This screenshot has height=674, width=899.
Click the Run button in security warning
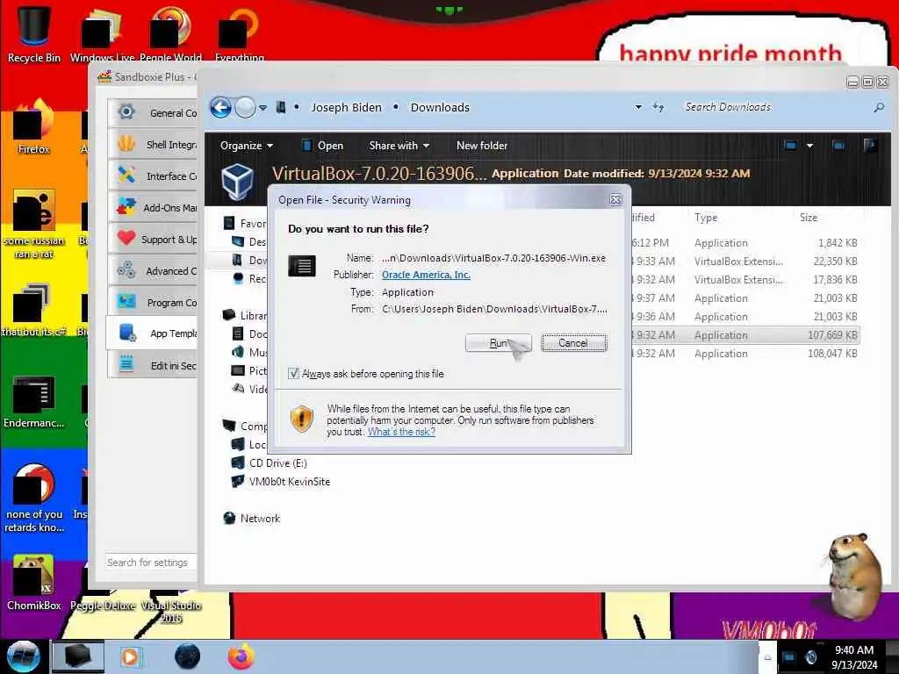(498, 343)
